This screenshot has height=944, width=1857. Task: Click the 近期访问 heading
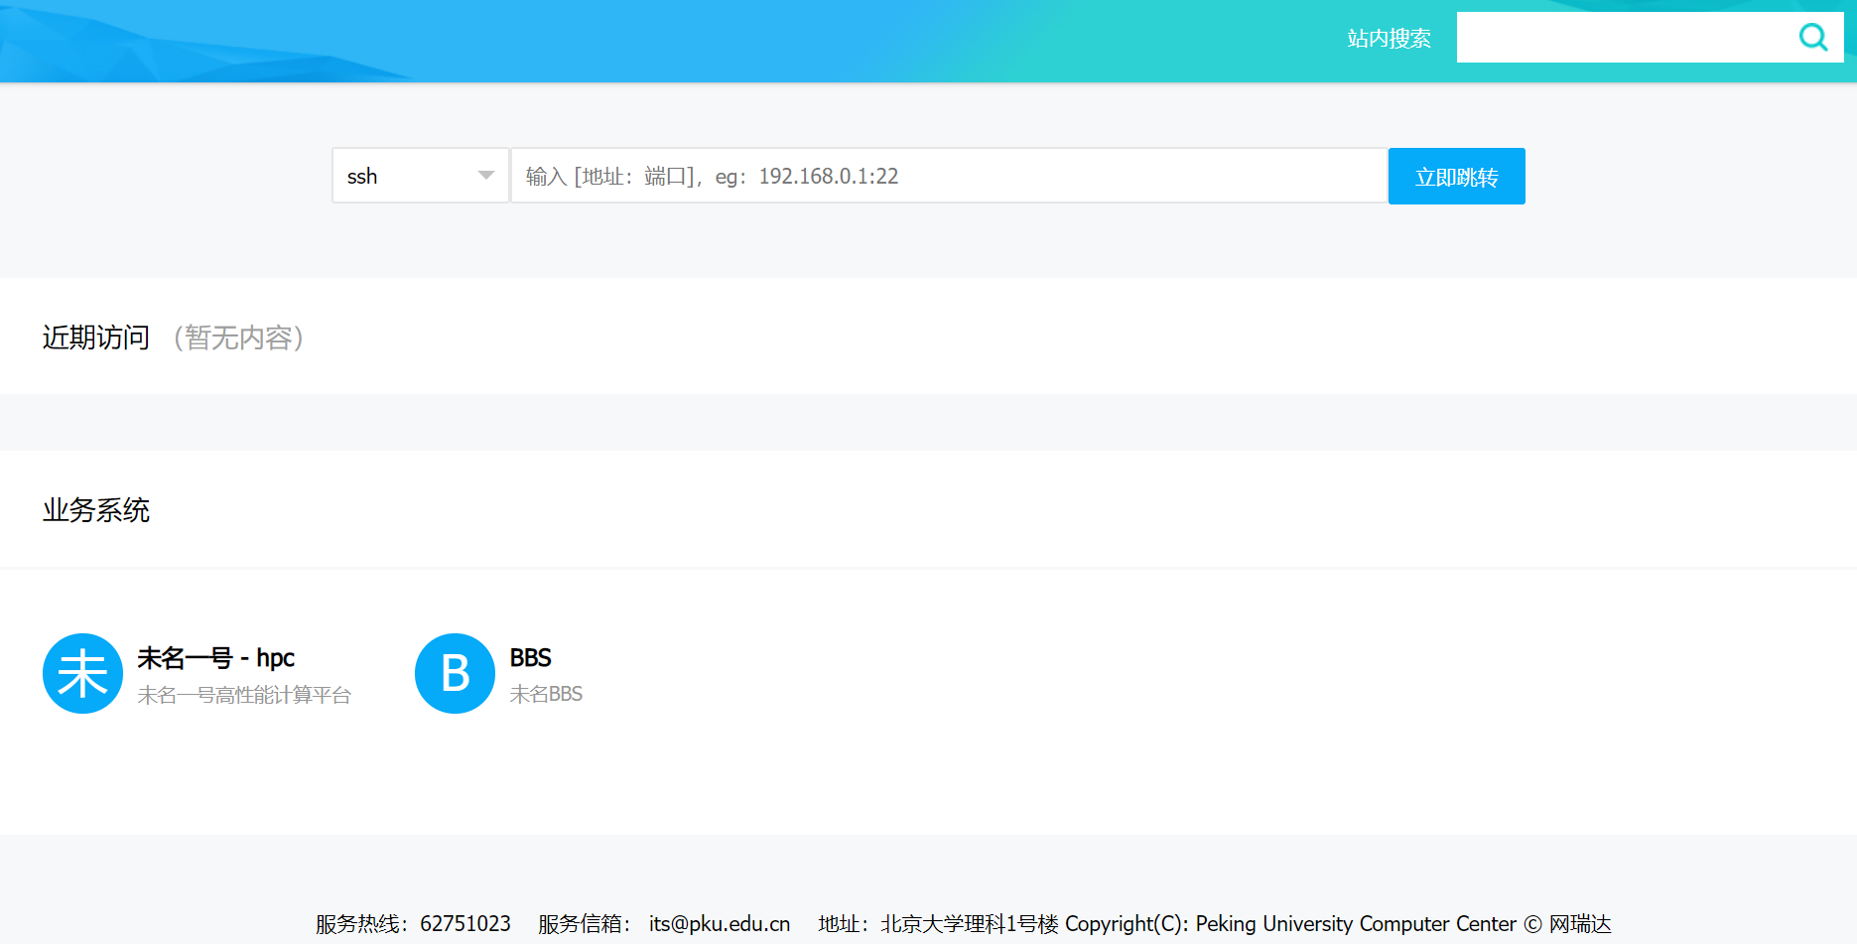[96, 337]
